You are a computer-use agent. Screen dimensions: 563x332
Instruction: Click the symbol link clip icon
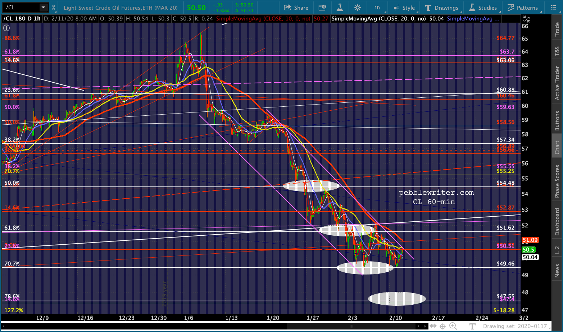coord(54,8)
